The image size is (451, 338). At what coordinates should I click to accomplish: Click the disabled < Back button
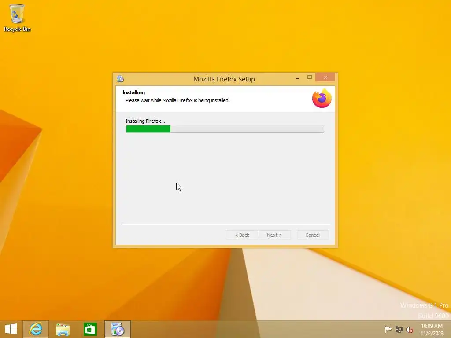point(242,235)
